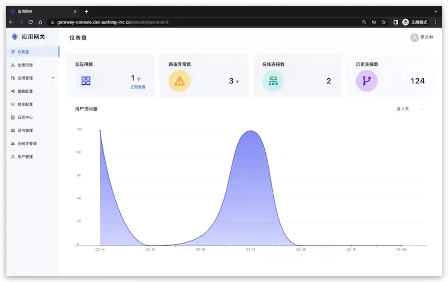Click the 用户访问量 chart title

(86, 109)
